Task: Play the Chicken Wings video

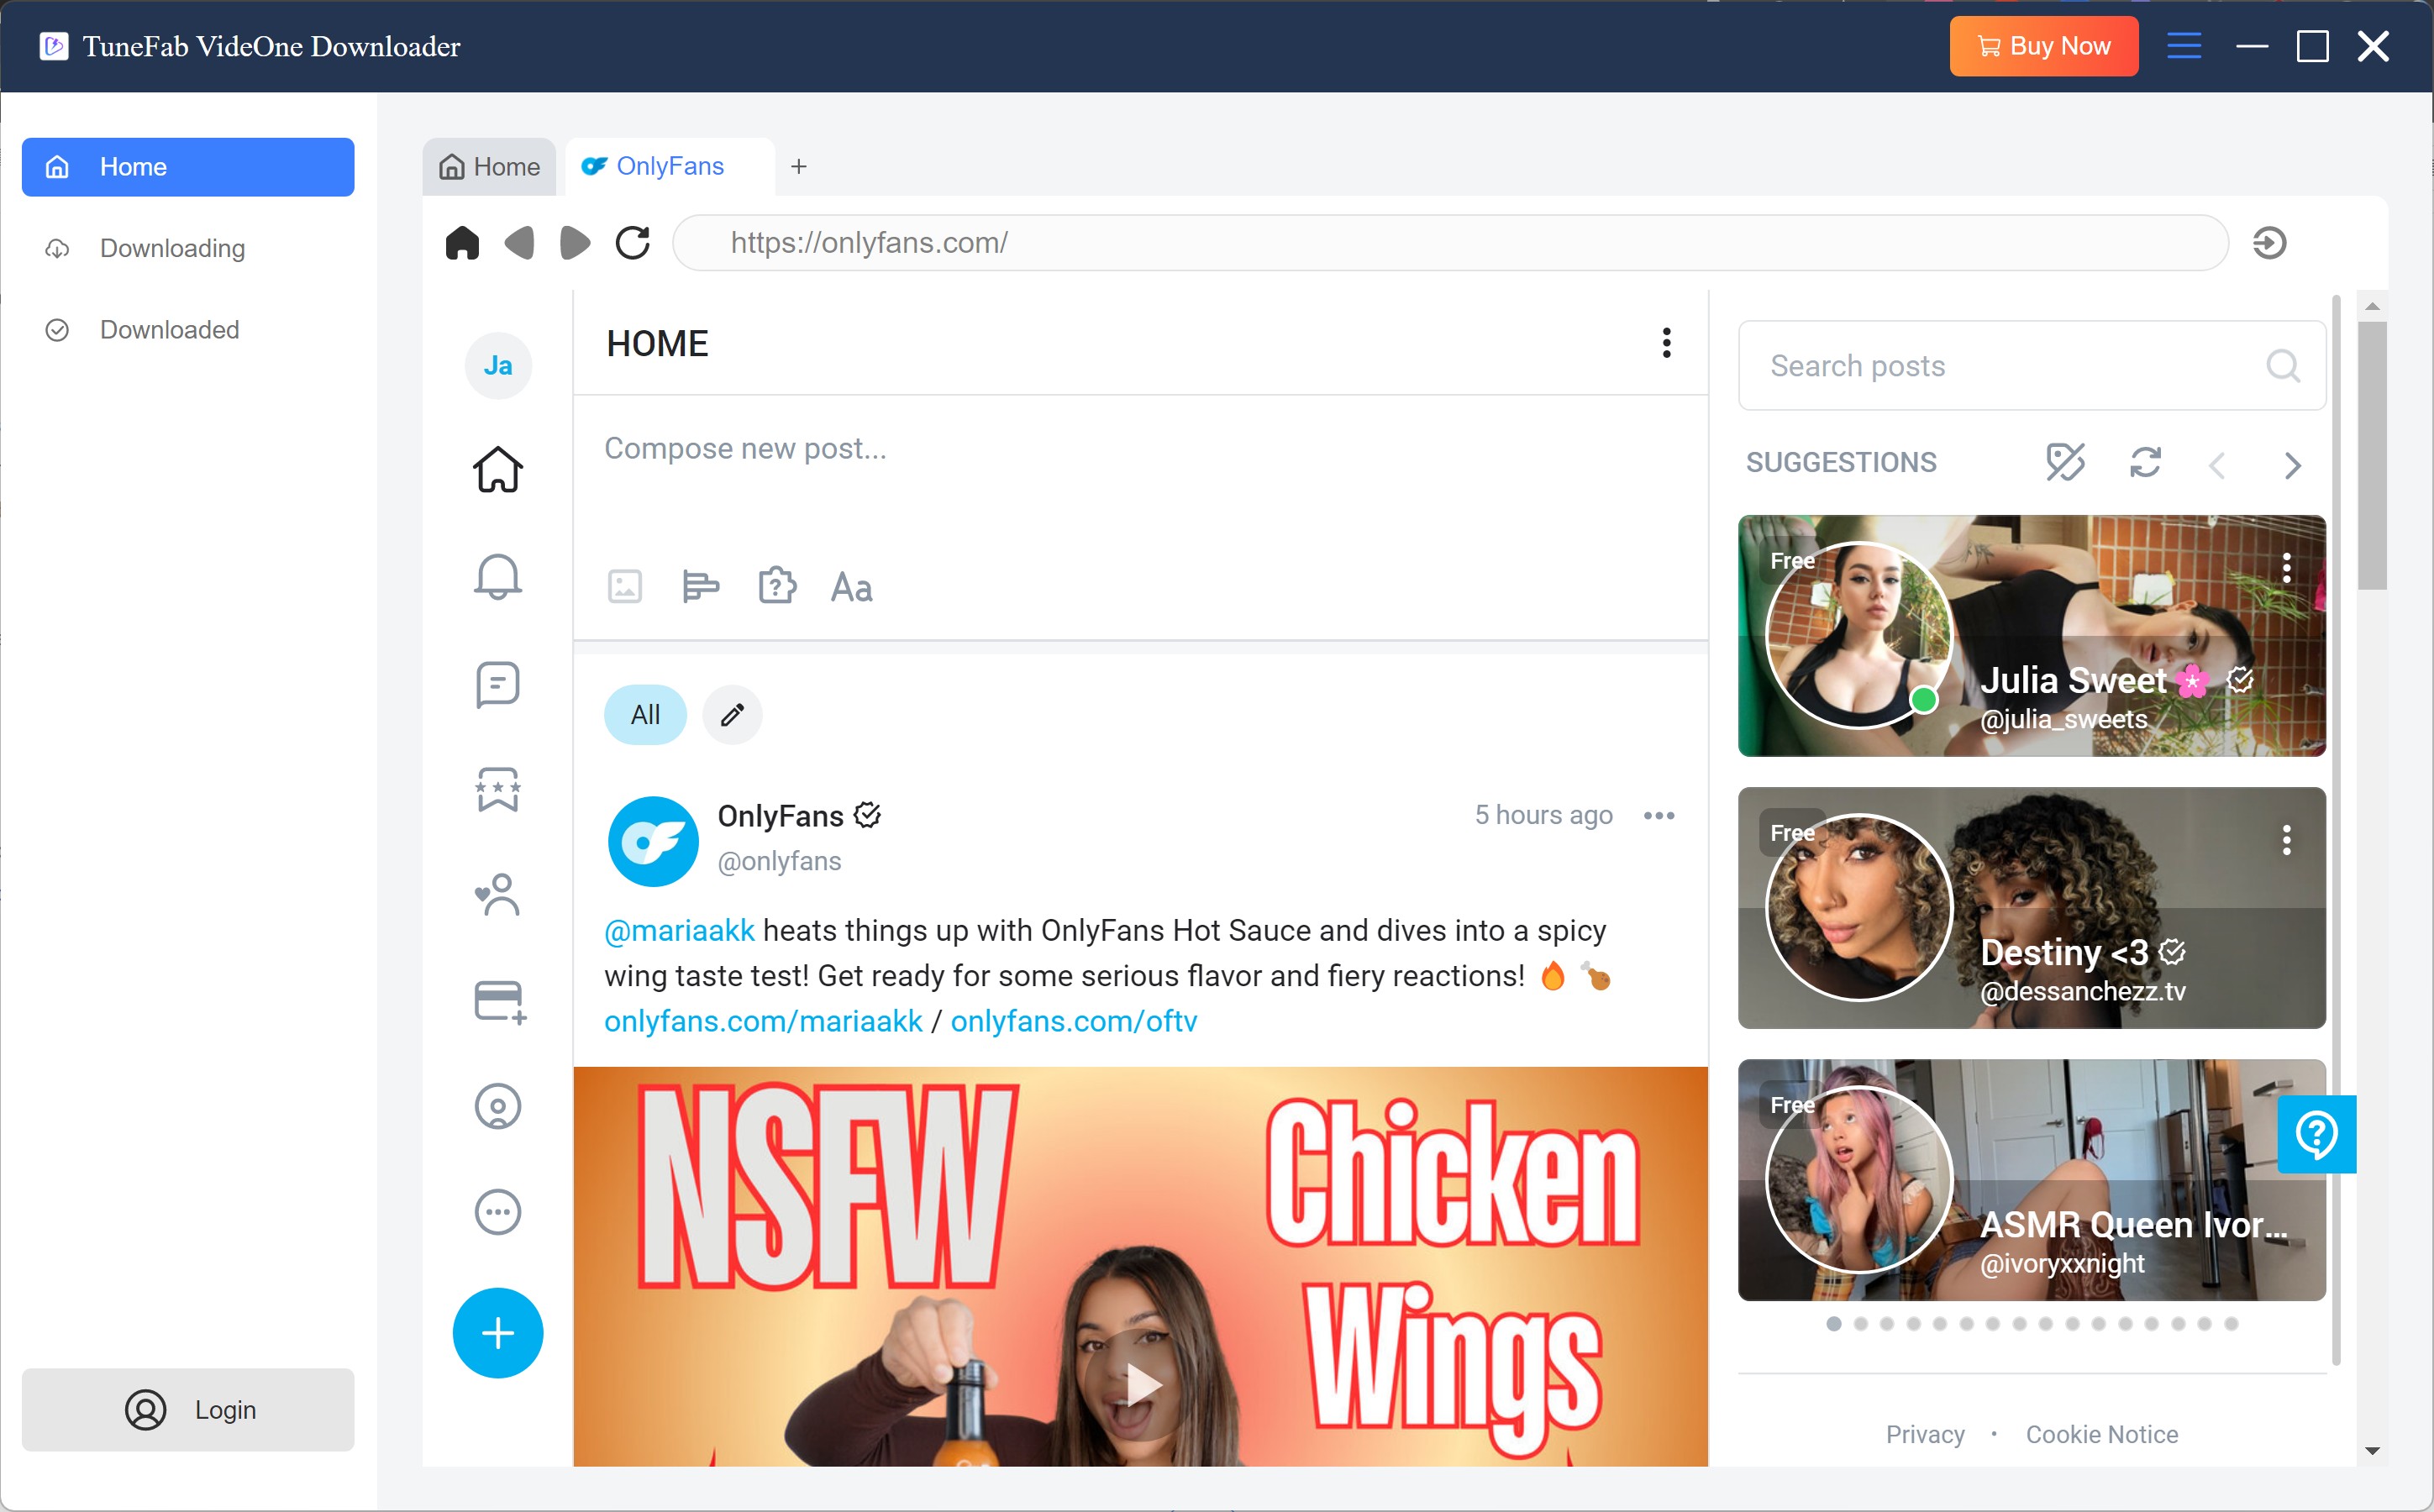Action: coord(1142,1385)
